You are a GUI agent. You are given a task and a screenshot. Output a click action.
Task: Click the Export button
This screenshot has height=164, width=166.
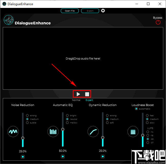[90, 11]
